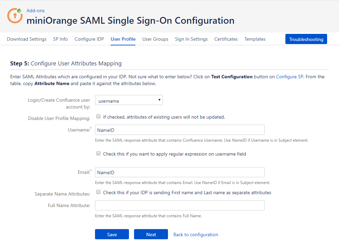Image resolution: width=339 pixels, height=244 pixels.
Task: Switch to the Download Settings tab
Action: (x=26, y=39)
